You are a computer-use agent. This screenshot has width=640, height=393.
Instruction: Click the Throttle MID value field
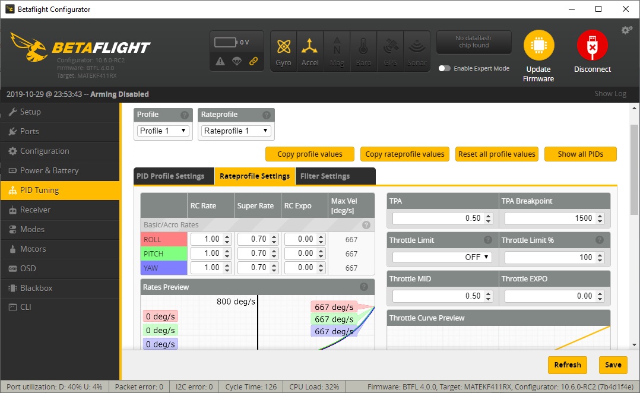(x=442, y=296)
